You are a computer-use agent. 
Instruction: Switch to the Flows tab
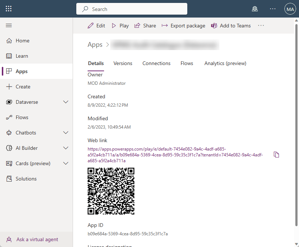187,63
